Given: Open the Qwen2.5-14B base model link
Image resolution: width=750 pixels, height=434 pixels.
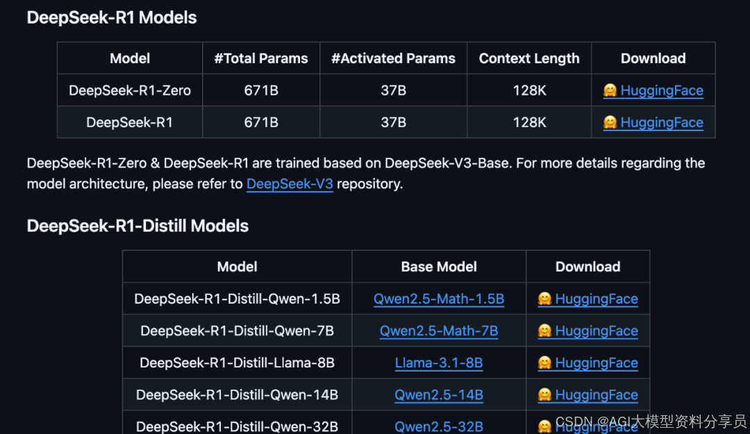Looking at the screenshot, I should click(x=439, y=395).
